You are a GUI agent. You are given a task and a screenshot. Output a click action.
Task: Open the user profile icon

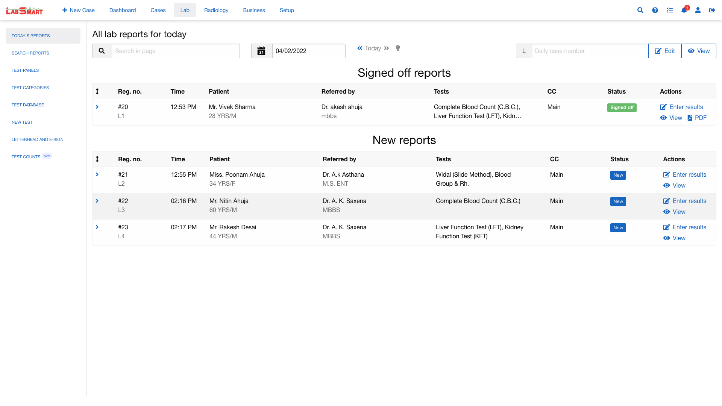(x=698, y=10)
